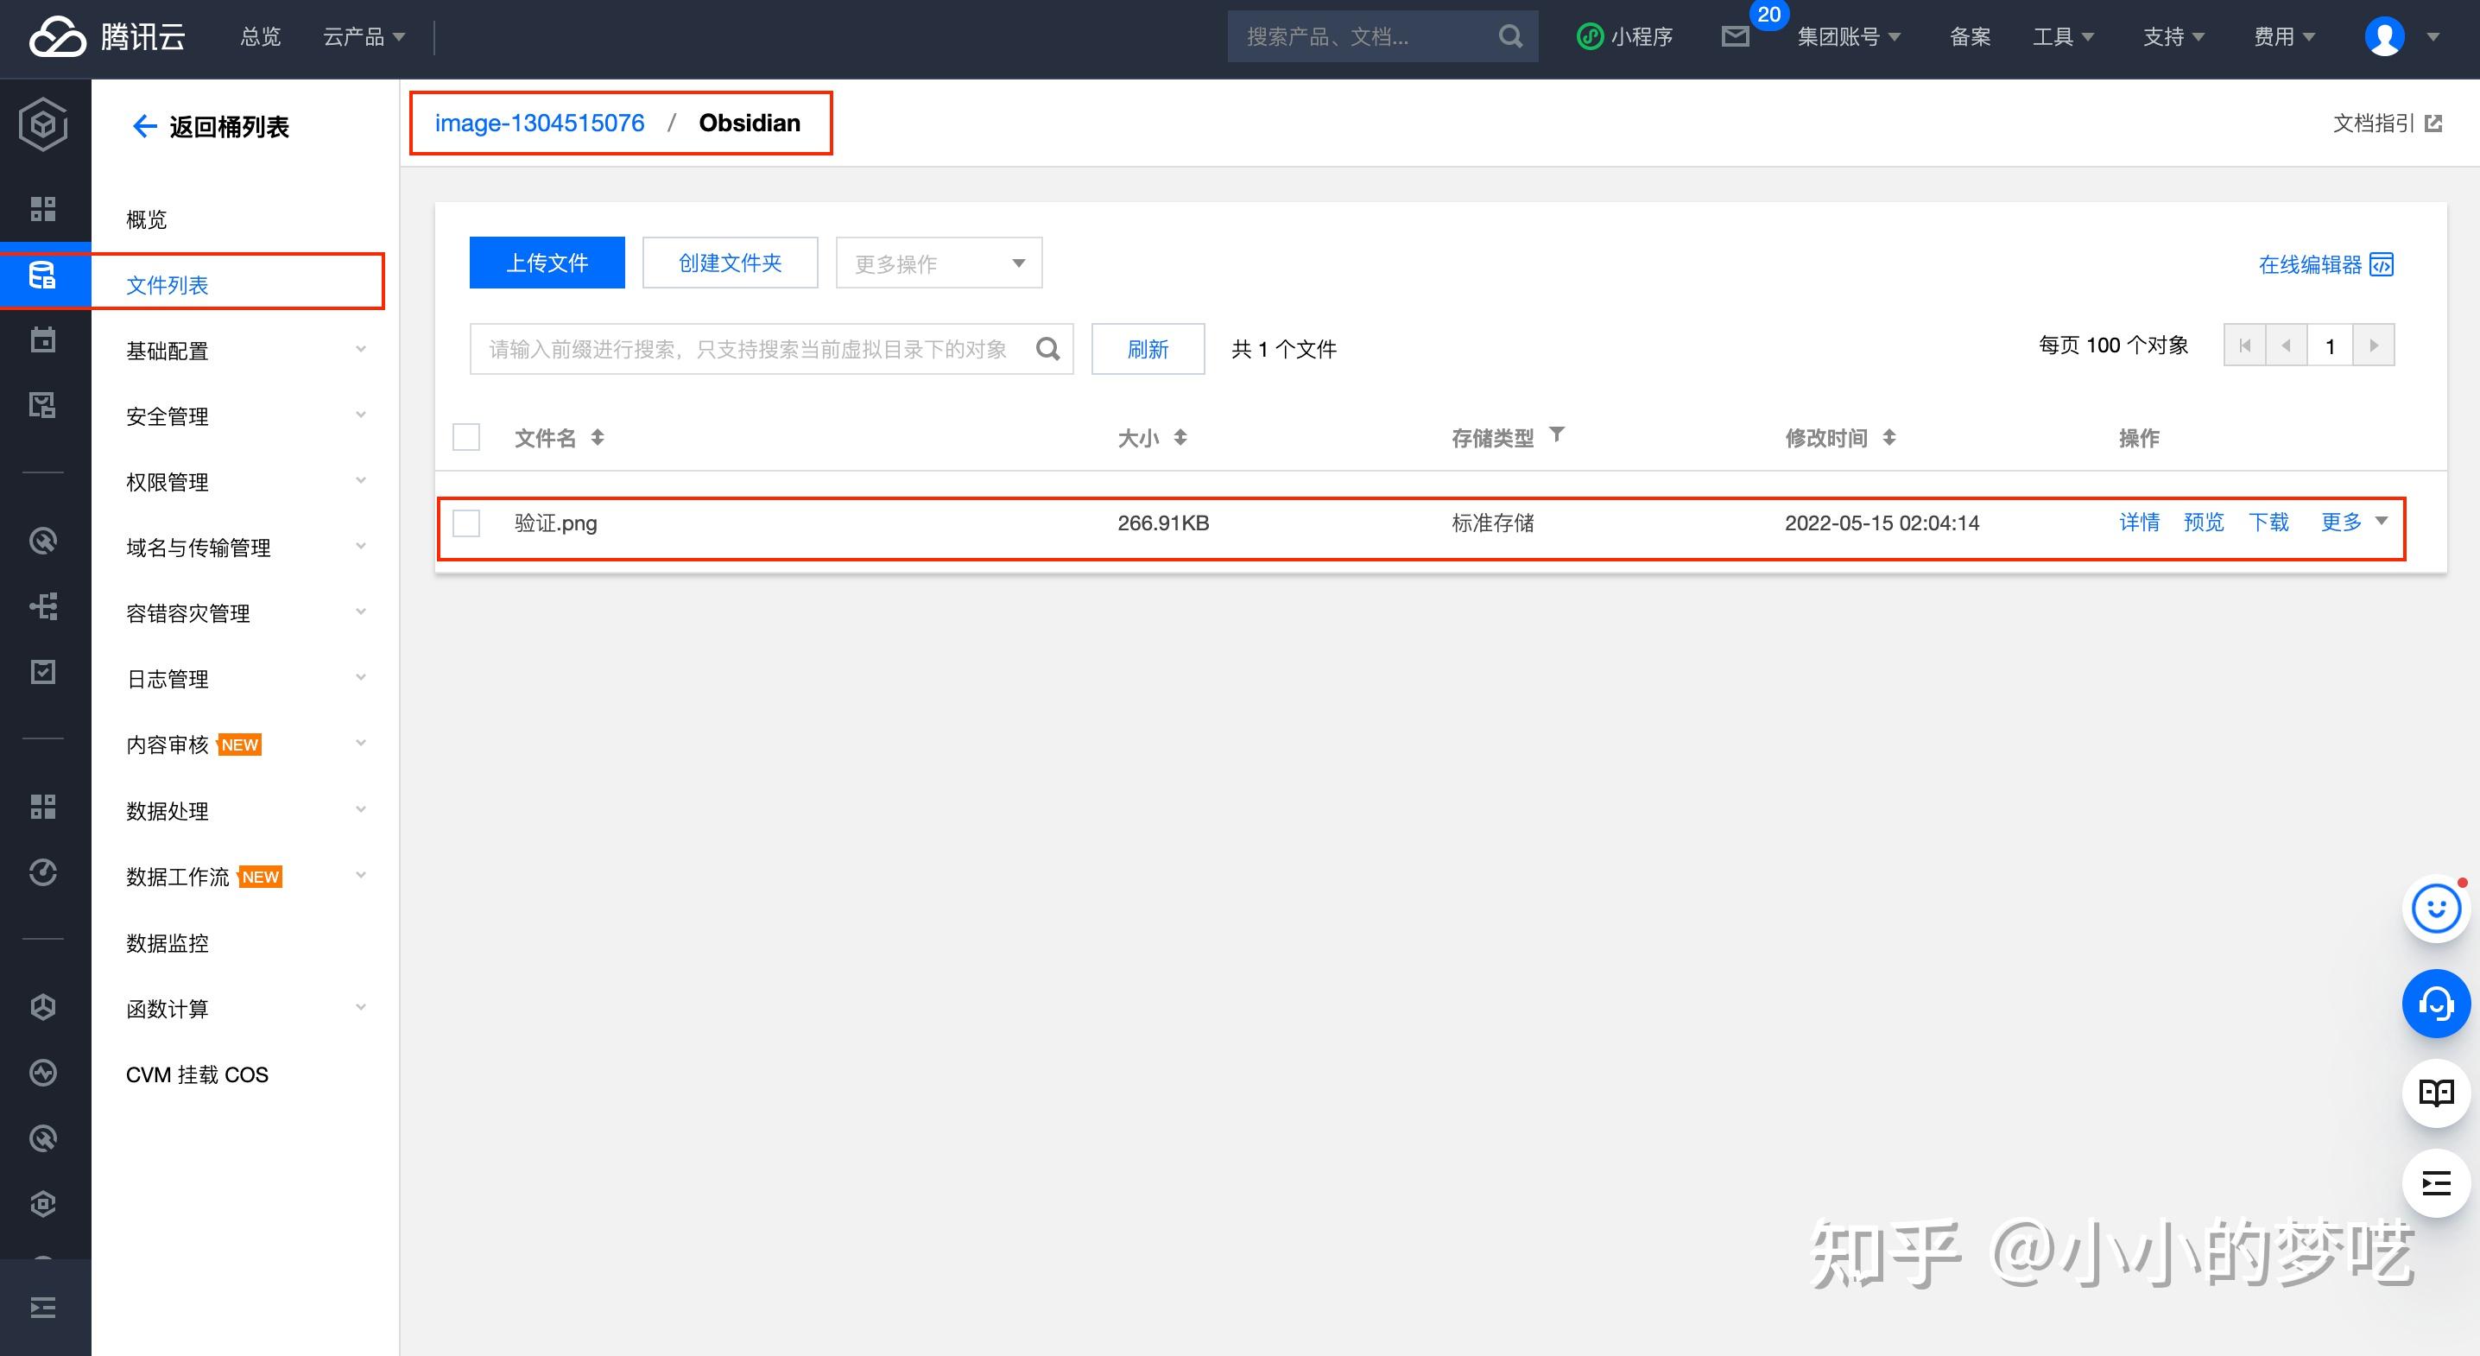Check the checkbox next to 验证.png

click(x=466, y=523)
